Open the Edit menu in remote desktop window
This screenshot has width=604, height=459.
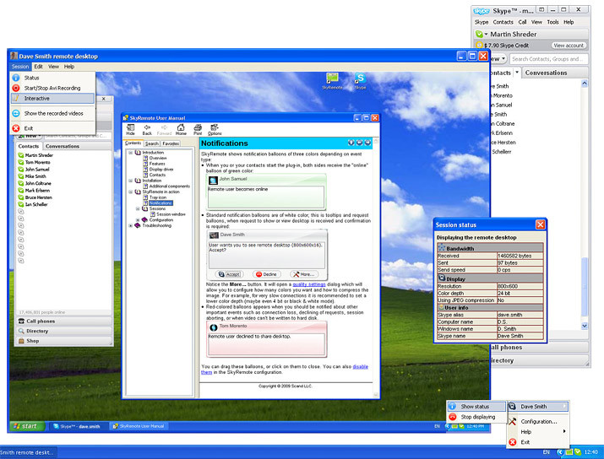pos(39,67)
